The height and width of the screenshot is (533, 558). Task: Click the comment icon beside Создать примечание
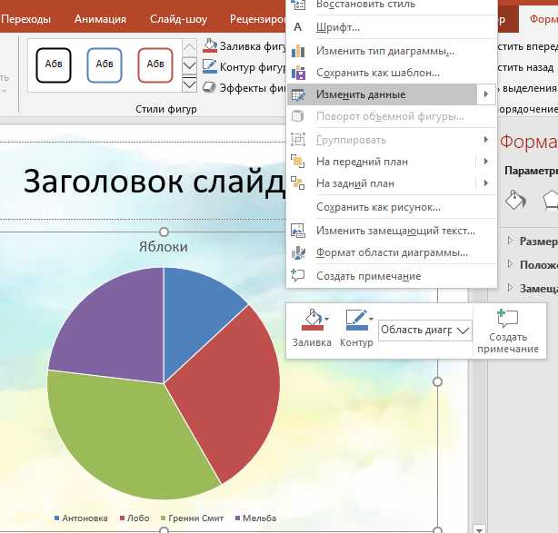298,275
